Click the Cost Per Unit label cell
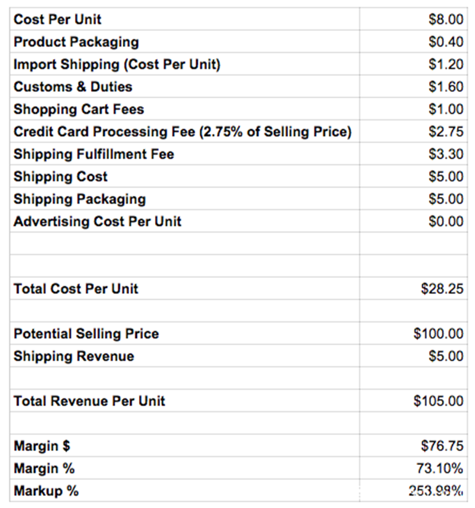The width and height of the screenshot is (475, 508). (58, 19)
